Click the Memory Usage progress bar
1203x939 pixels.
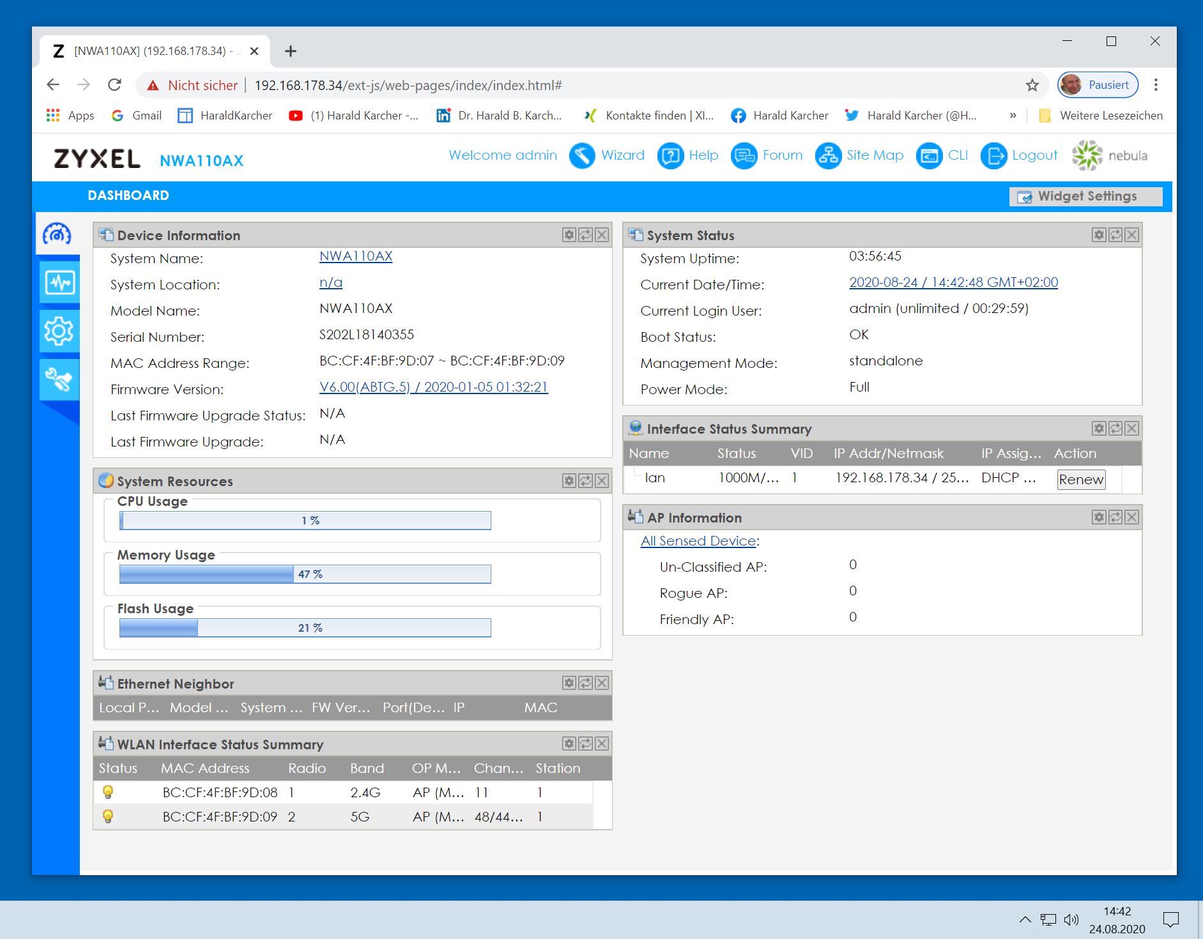tap(305, 574)
